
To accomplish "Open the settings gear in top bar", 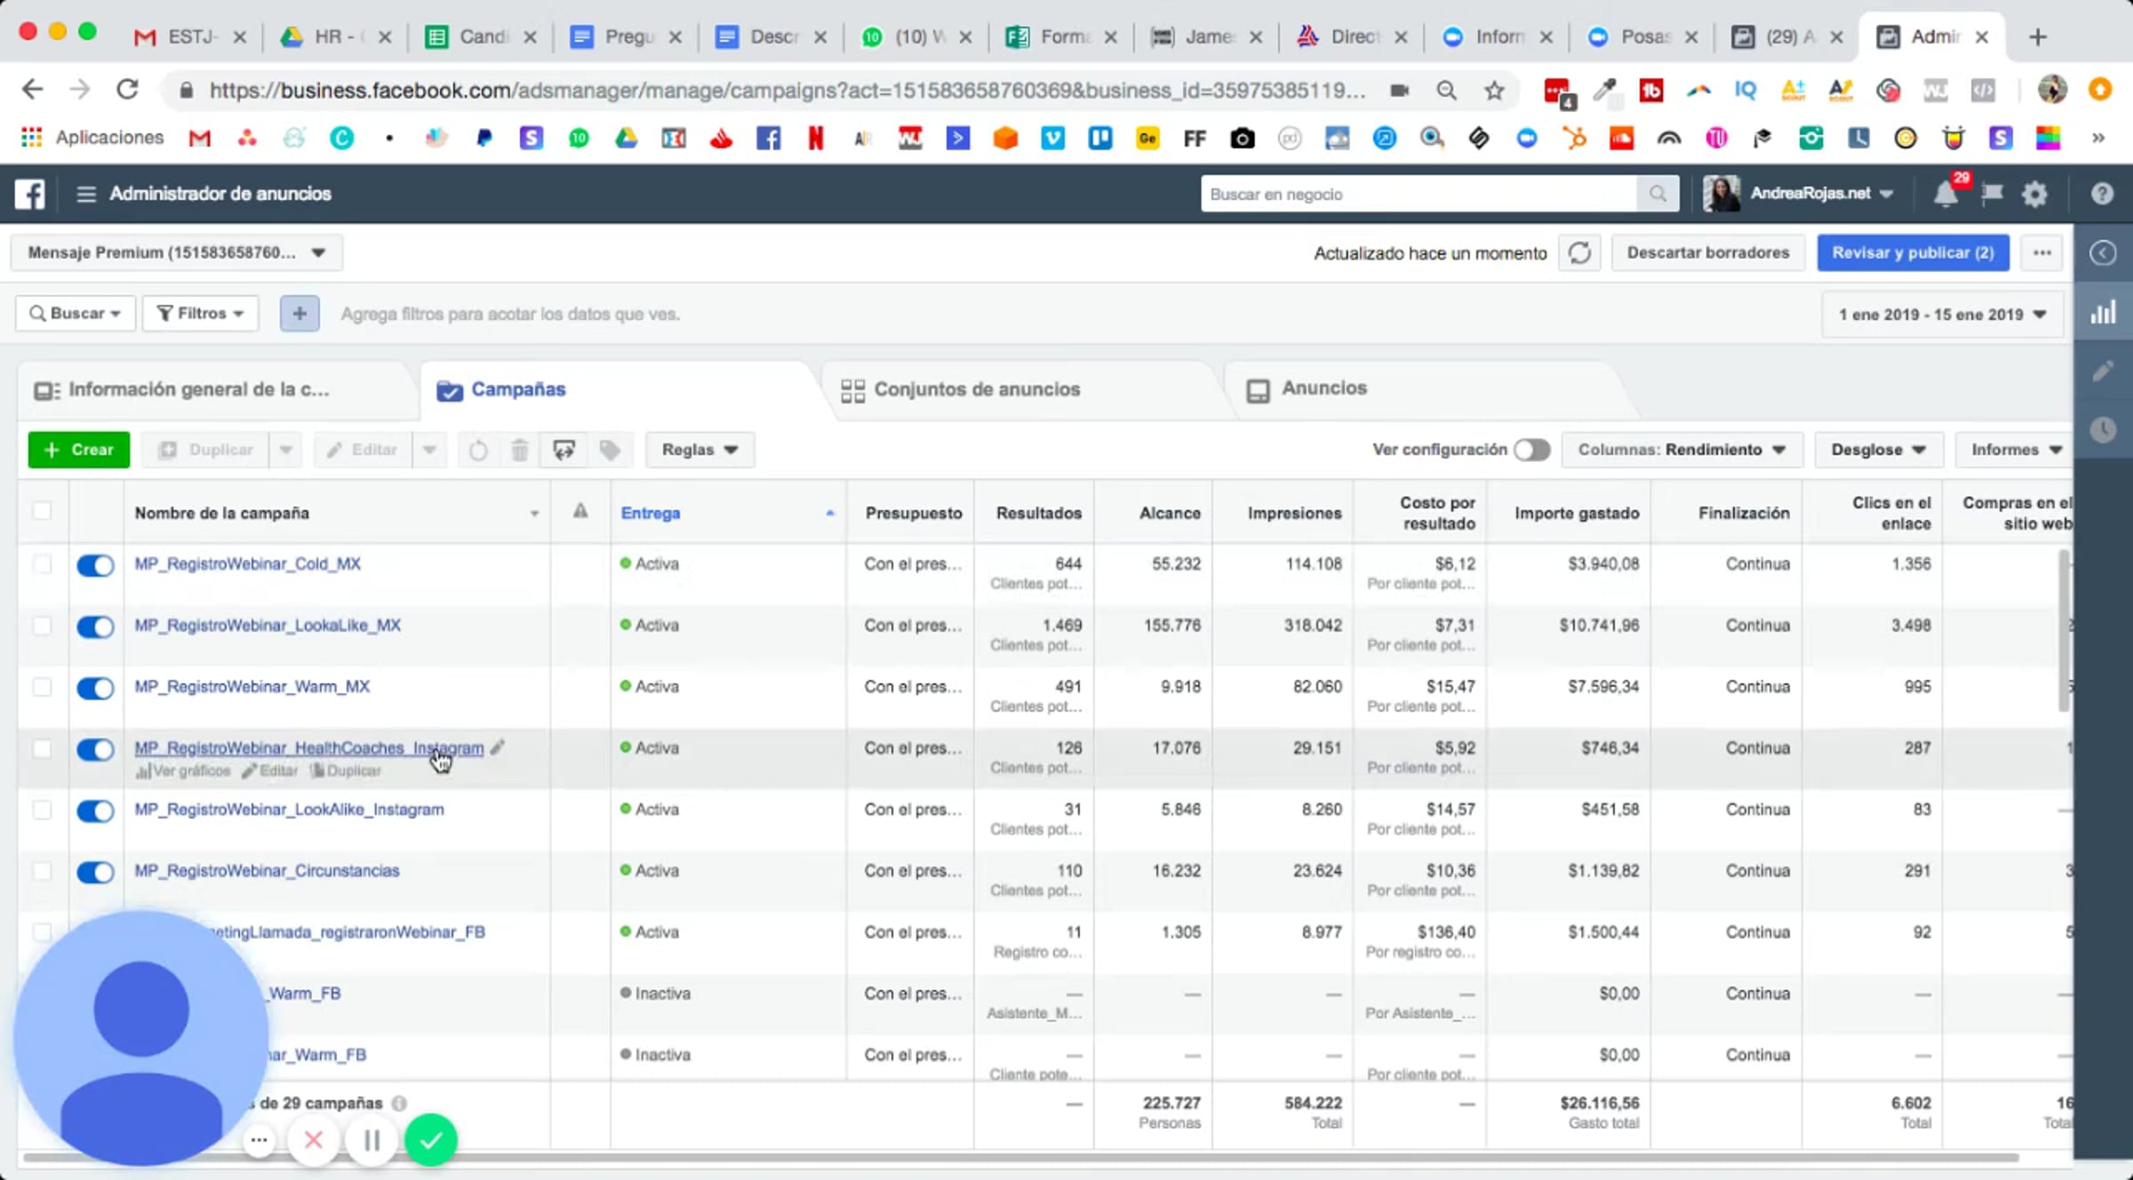I will click(2034, 194).
